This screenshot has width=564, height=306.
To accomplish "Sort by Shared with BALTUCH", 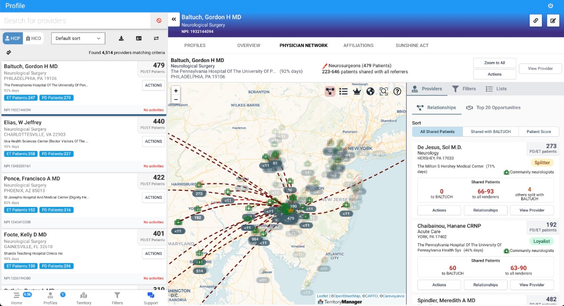I will (x=491, y=132).
